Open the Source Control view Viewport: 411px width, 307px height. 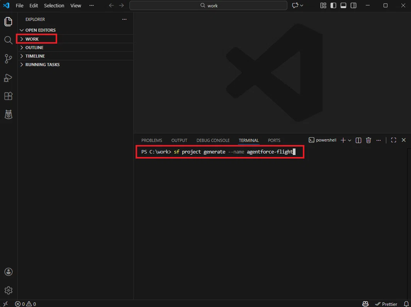click(x=8, y=59)
